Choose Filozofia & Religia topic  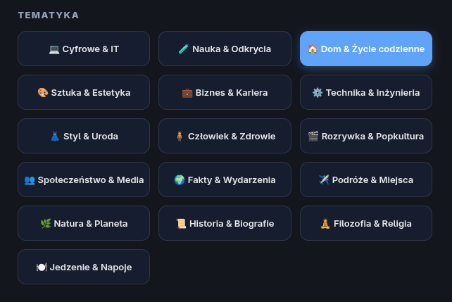[366, 223]
